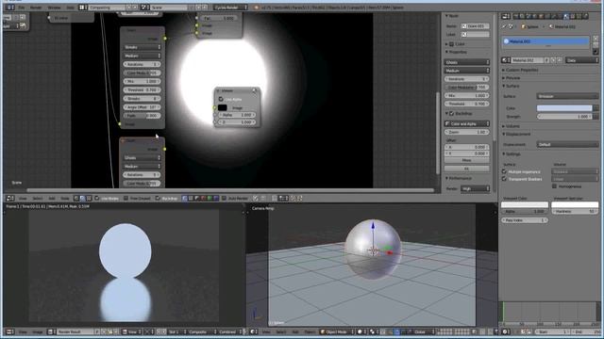Adjust the emission Strength slider
Image resolution: width=604 pixels, height=339 pixels.
click(564, 117)
